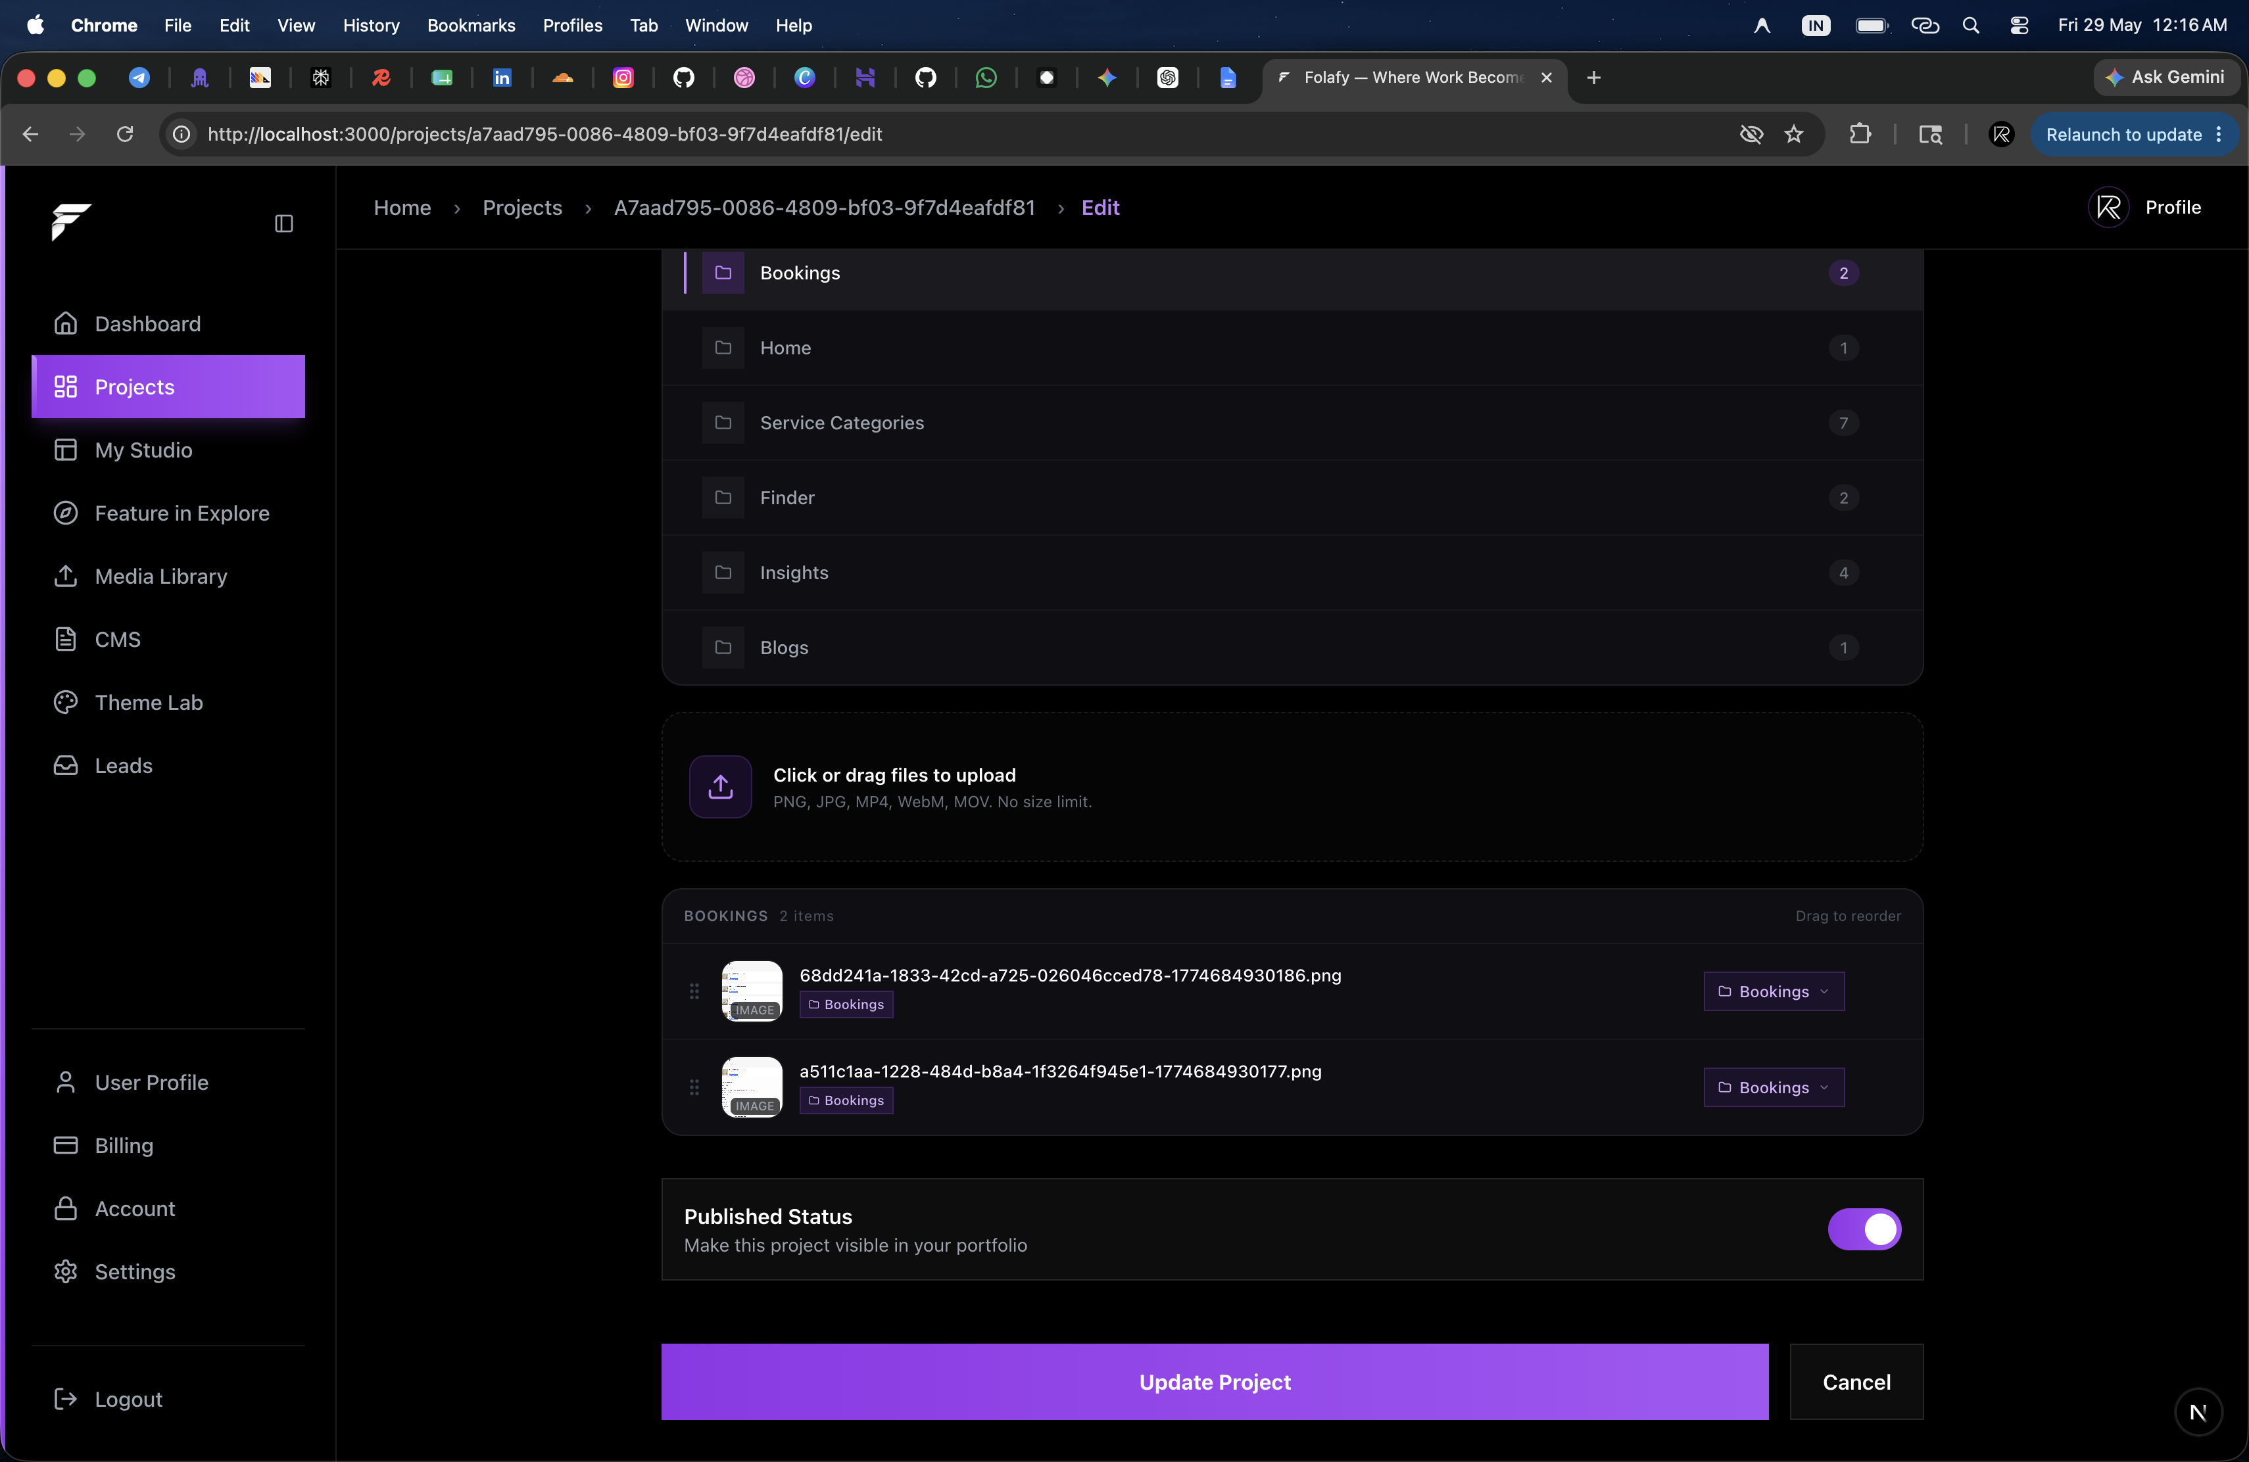Screen dimensions: 2249x1462
Task: Open the Bookmarks menu
Action: 471,26
